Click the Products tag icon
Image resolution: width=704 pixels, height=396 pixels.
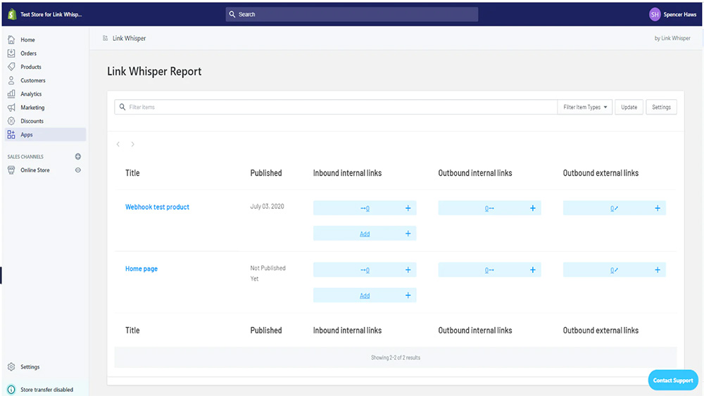tap(11, 67)
